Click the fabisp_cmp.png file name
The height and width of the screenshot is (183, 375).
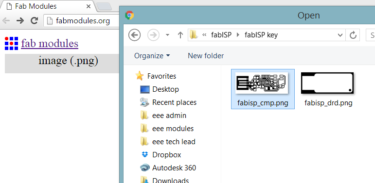263,103
